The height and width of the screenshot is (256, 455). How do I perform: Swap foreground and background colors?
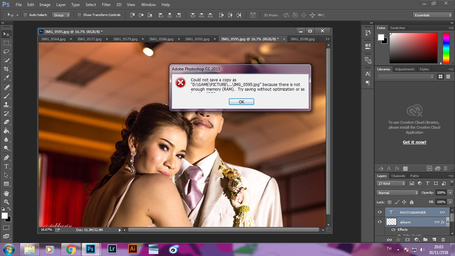(9, 209)
